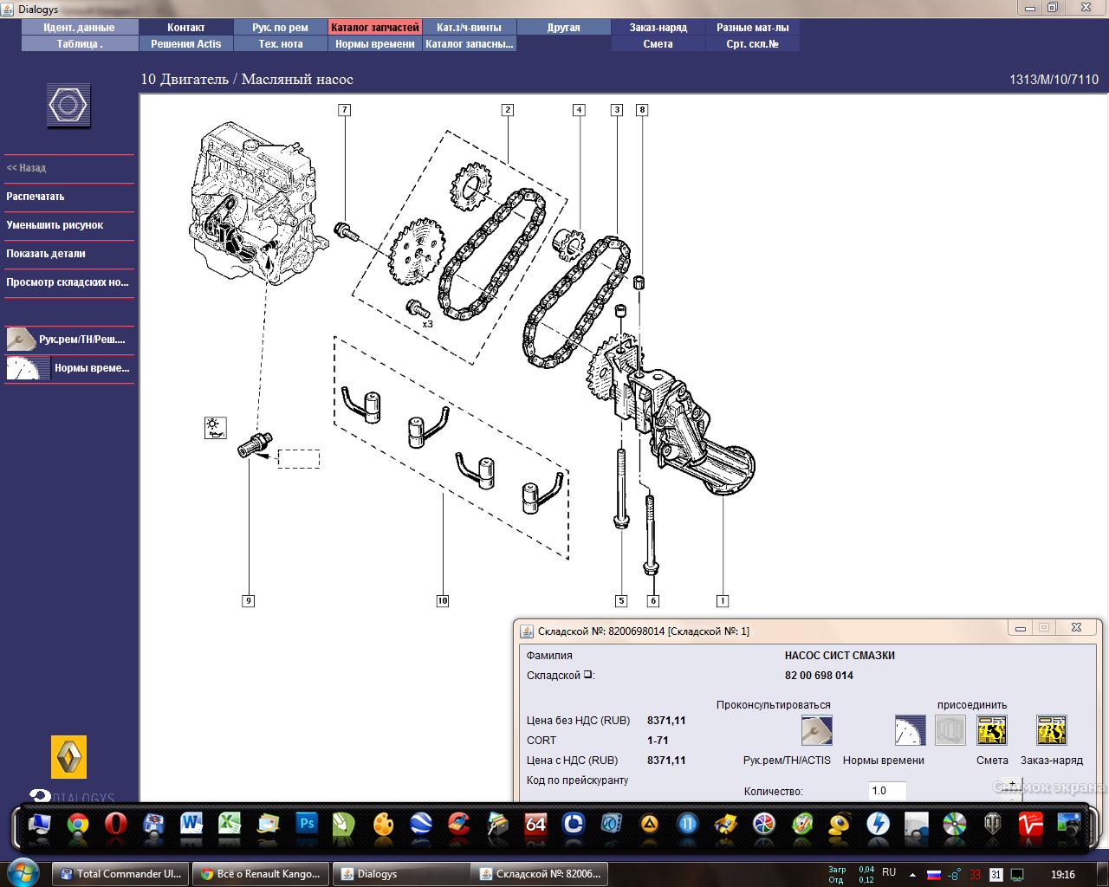Open the sidebar Нормы време... clock entry
The width and height of the screenshot is (1109, 887).
point(69,368)
